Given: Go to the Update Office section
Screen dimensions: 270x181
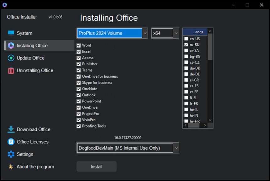Looking at the screenshot, I should pyautogui.click(x=30, y=58).
